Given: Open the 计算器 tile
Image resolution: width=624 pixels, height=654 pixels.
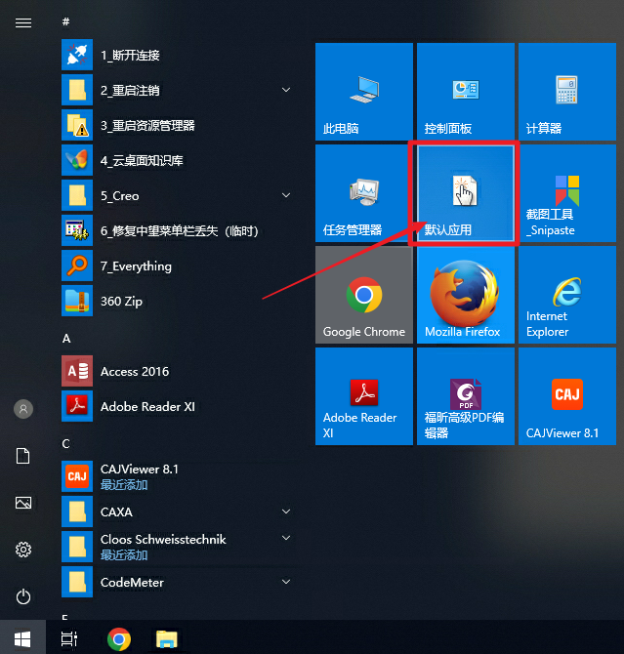Looking at the screenshot, I should point(566,92).
